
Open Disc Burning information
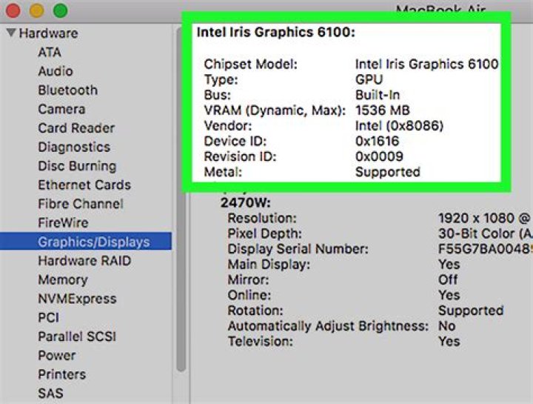(77, 166)
